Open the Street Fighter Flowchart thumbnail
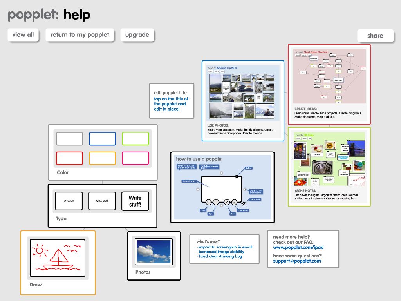 [329, 76]
